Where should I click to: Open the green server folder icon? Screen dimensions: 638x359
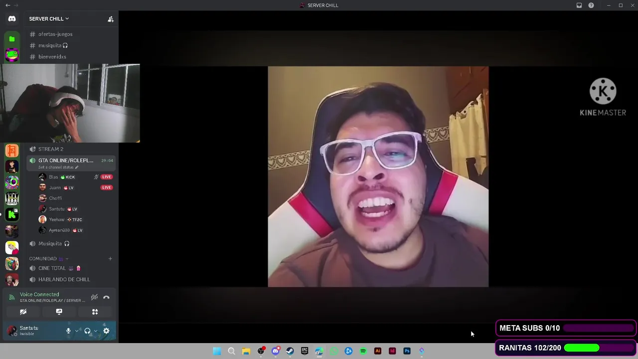point(12,39)
